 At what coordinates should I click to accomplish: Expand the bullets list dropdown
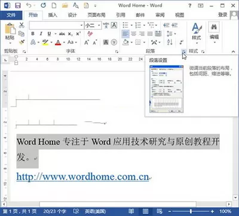[131, 25]
